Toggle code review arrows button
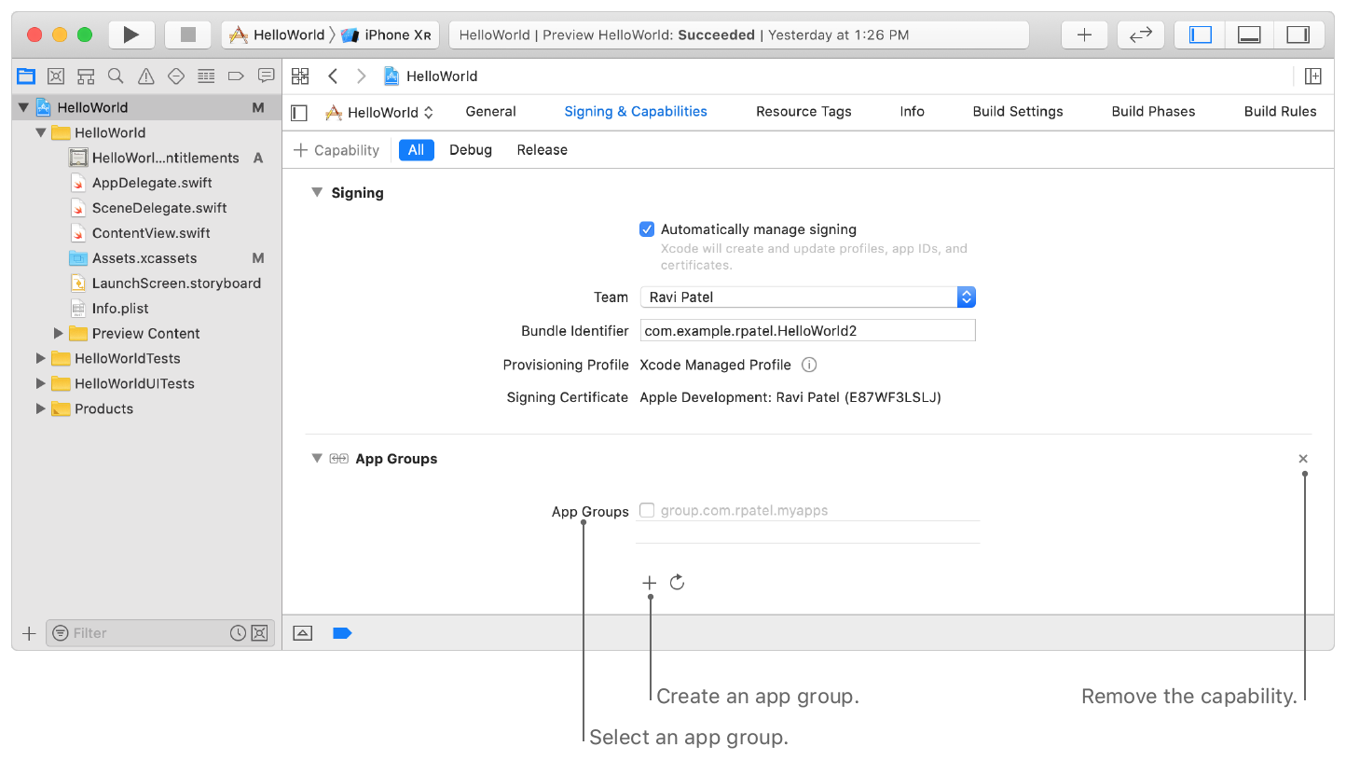The image size is (1346, 760). pyautogui.click(x=1141, y=35)
